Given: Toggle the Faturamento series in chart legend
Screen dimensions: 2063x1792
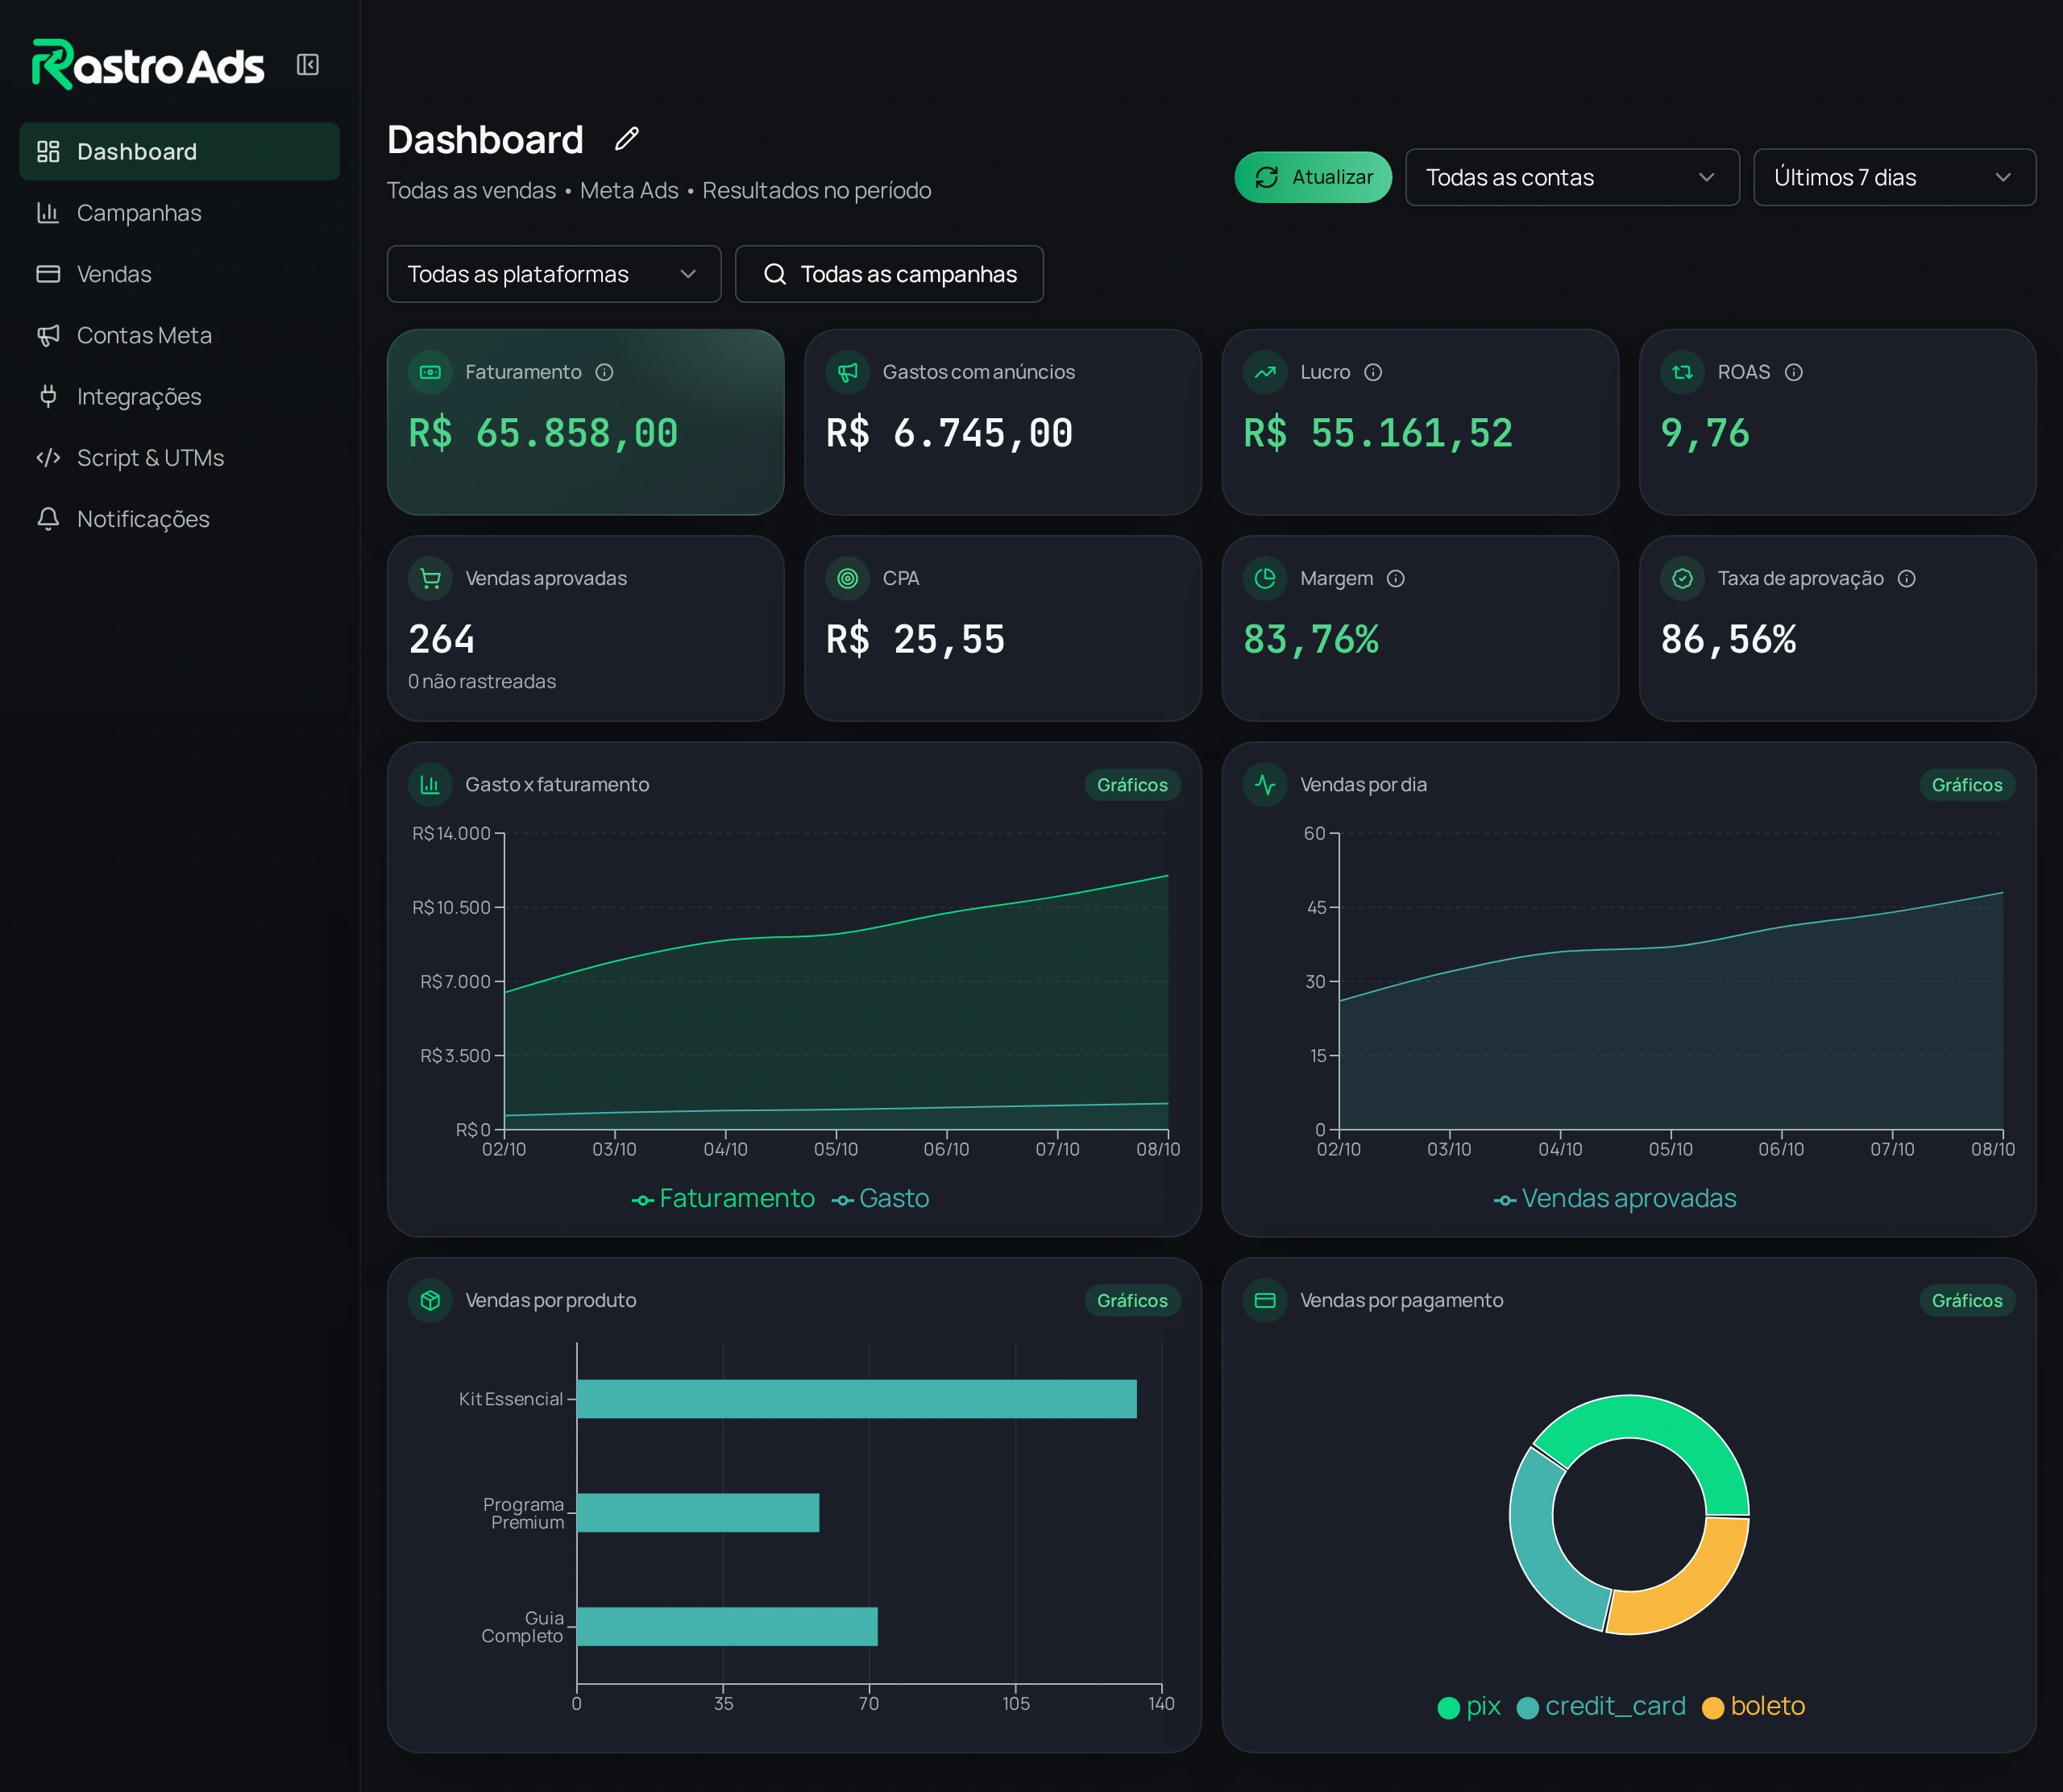Looking at the screenshot, I should click(x=723, y=1198).
